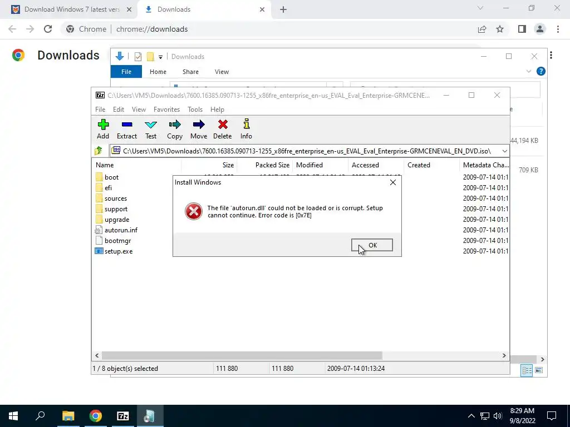570x427 pixels.
Task: Click the 7-Zip Test tool icon
Action: pyautogui.click(x=151, y=125)
